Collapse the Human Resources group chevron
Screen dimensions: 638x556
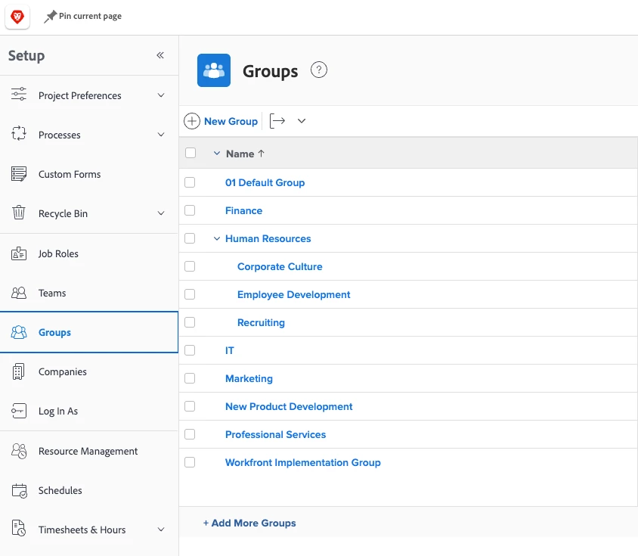point(217,238)
